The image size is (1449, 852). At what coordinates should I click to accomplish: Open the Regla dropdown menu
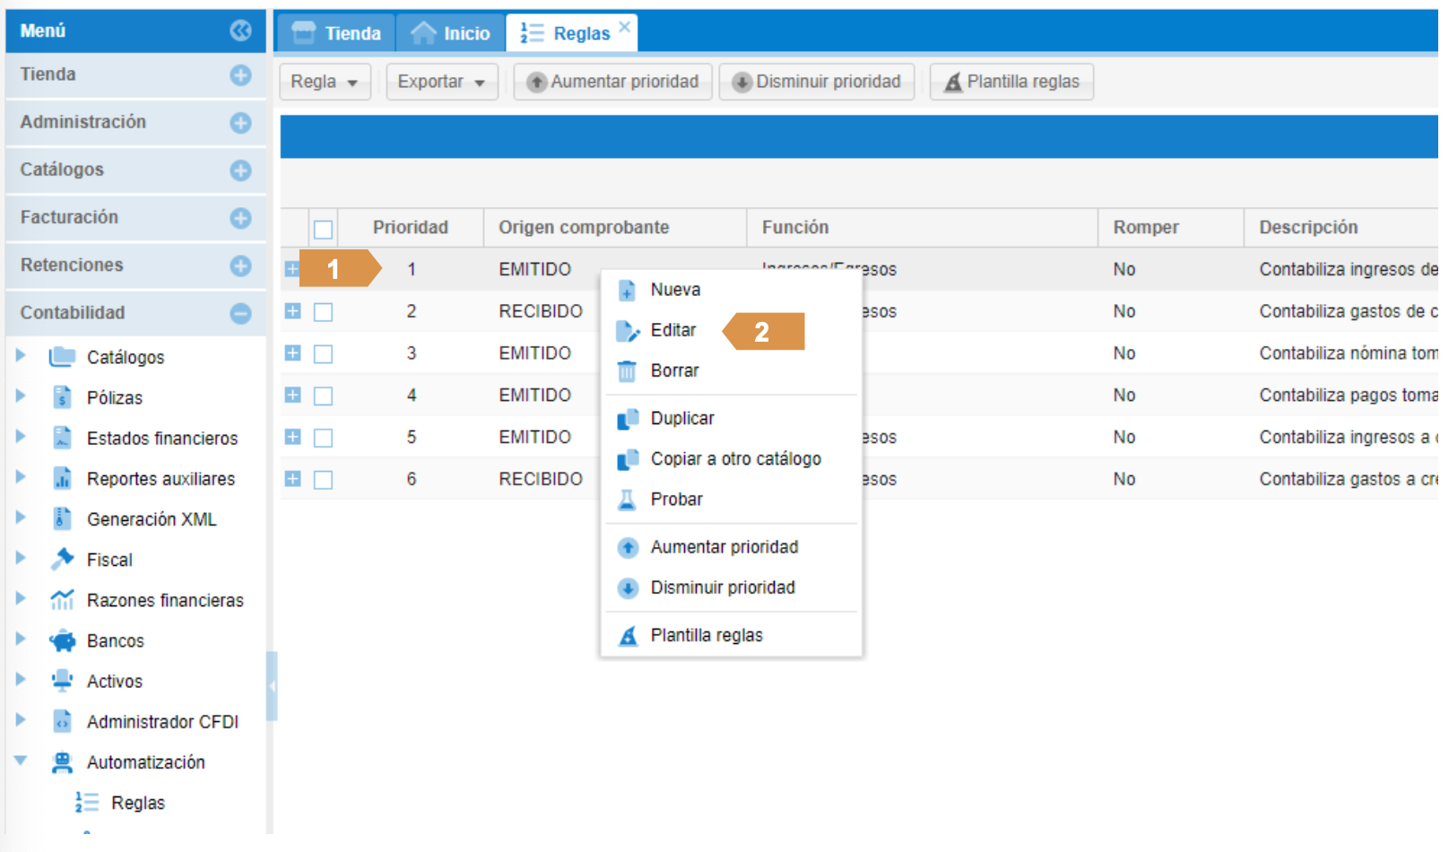[x=324, y=82]
